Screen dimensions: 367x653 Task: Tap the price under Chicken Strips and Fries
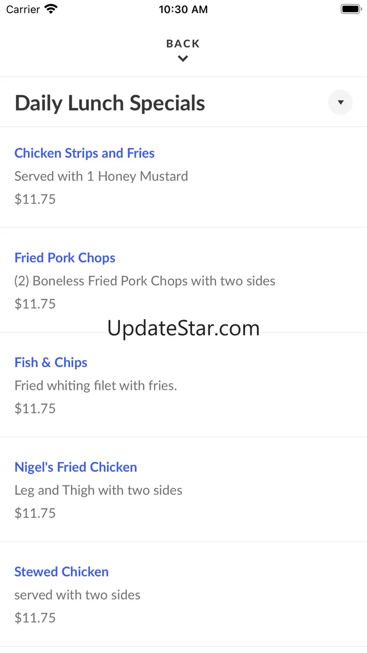coord(35,199)
